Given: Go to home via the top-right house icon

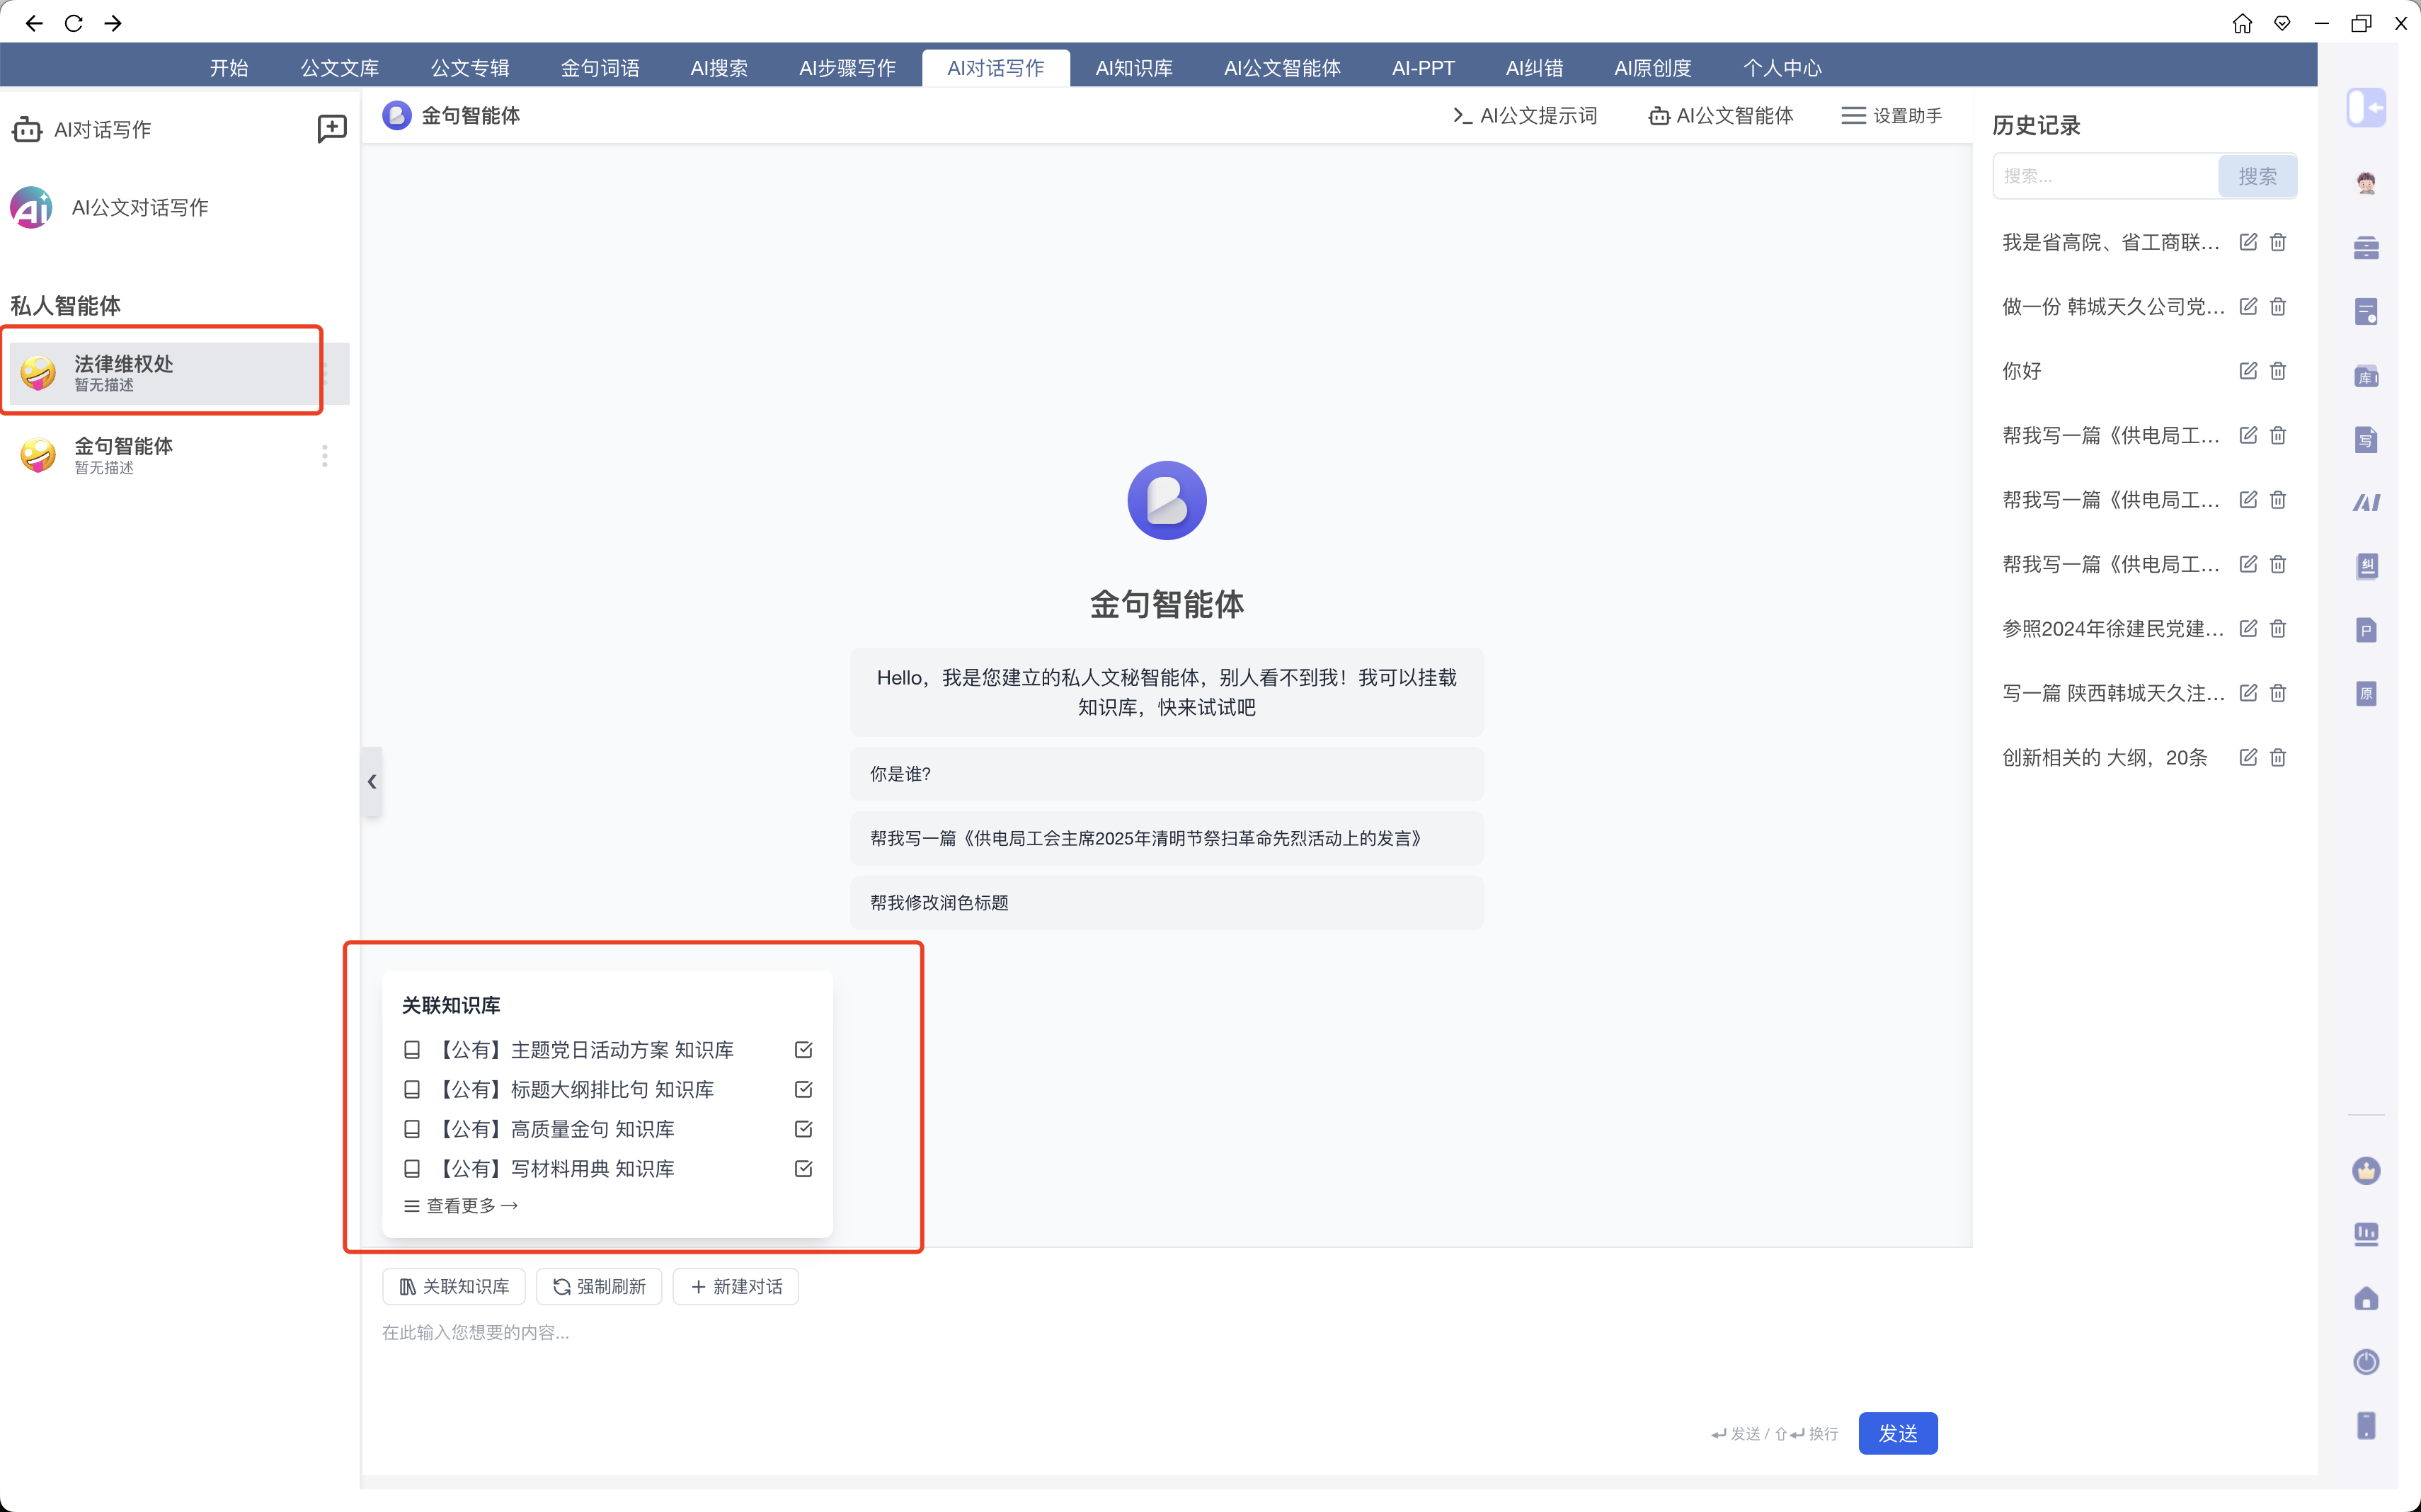Looking at the screenshot, I should (x=2242, y=22).
